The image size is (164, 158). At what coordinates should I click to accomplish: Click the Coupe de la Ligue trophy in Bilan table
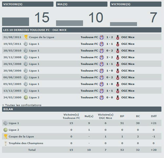coord(6,137)
